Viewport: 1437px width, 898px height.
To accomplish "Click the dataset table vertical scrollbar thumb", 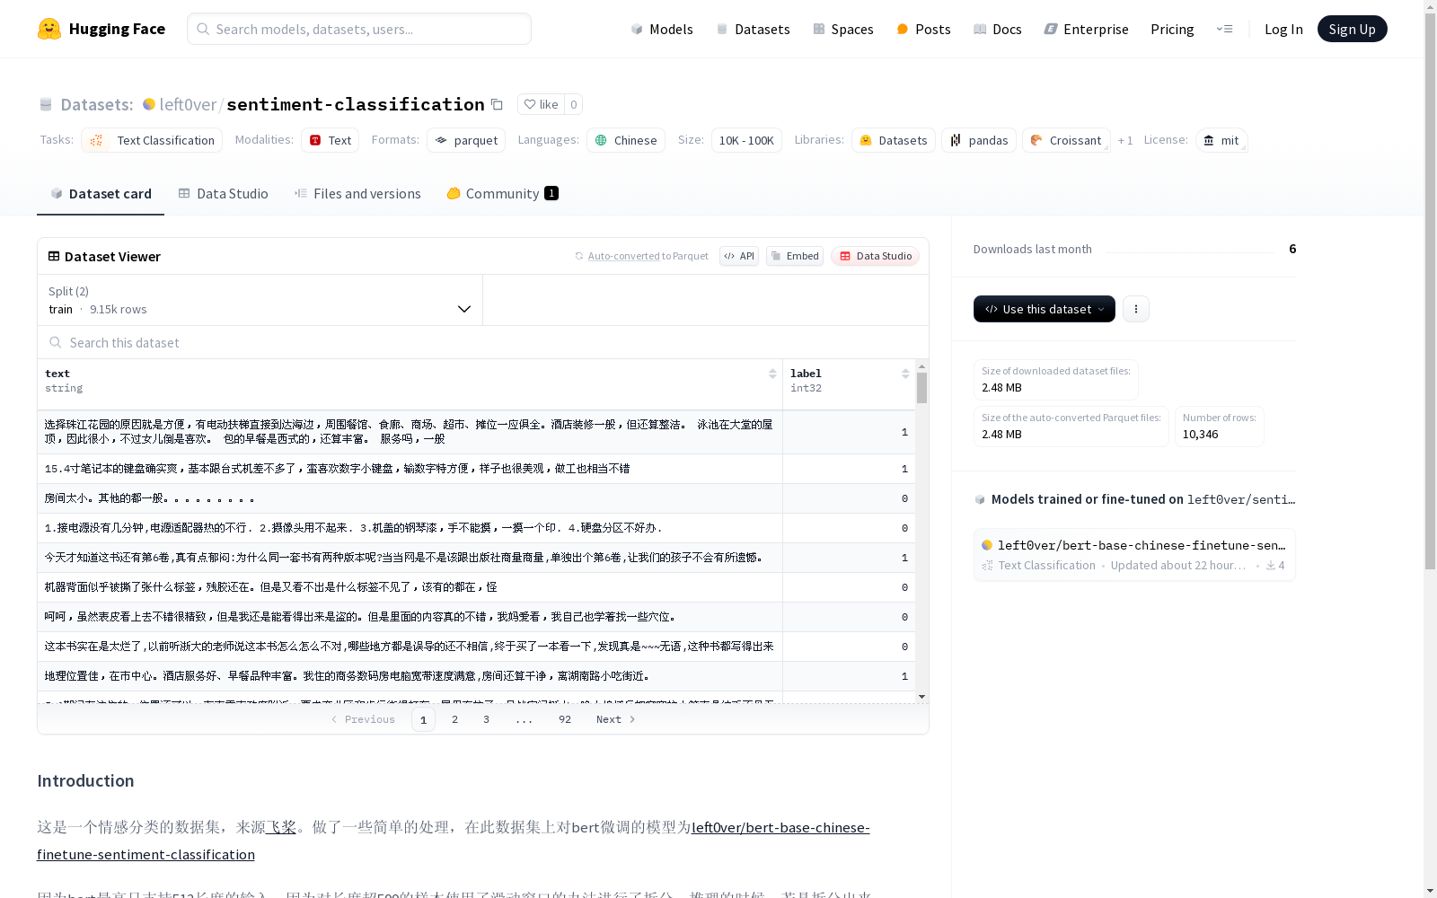I will click(x=921, y=389).
